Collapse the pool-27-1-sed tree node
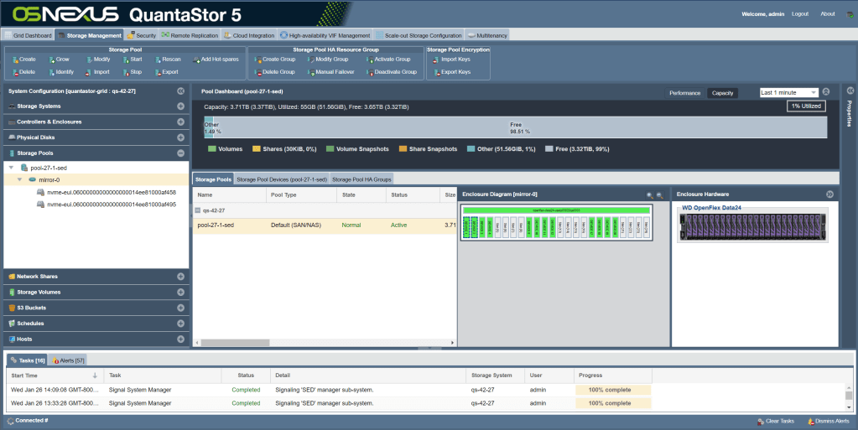The width and height of the screenshot is (858, 430). 11,168
